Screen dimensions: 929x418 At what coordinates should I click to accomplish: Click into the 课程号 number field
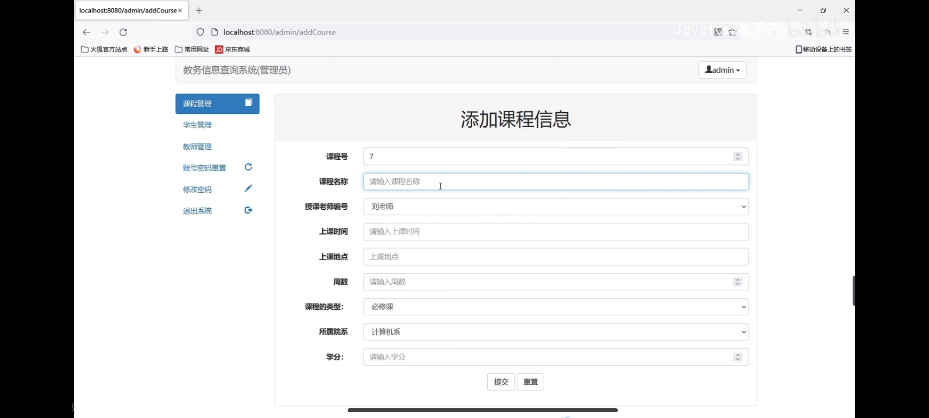(x=556, y=156)
